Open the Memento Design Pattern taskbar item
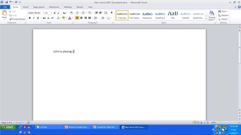Viewport: 241px width, 135px height. [77, 127]
